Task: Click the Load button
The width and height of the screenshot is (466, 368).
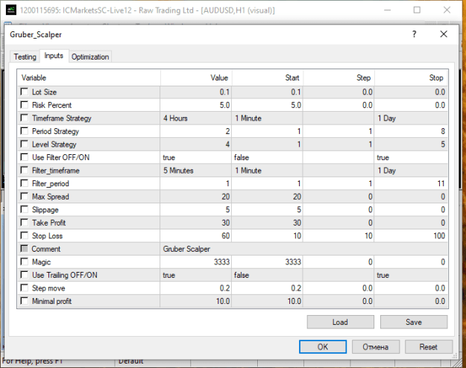Action: 340,322
